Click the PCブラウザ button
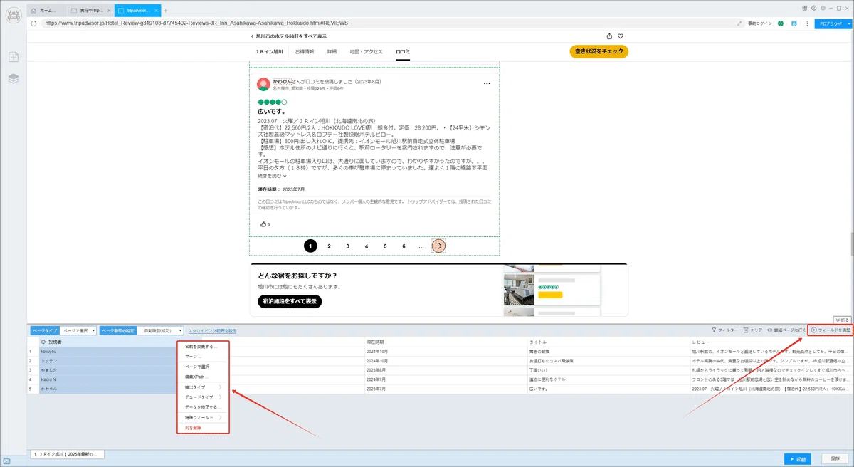 click(x=830, y=23)
